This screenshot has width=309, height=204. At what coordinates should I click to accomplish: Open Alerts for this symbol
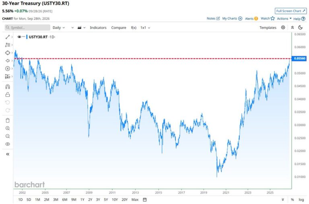tap(251, 19)
